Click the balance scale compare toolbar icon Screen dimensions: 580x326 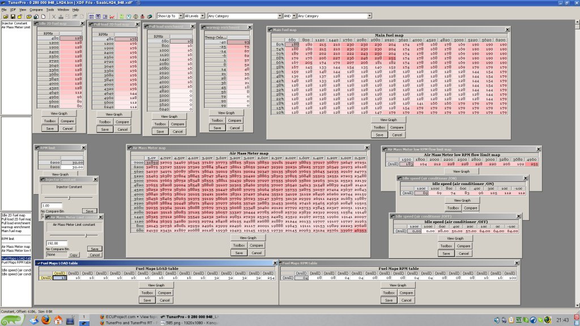pyautogui.click(x=136, y=16)
